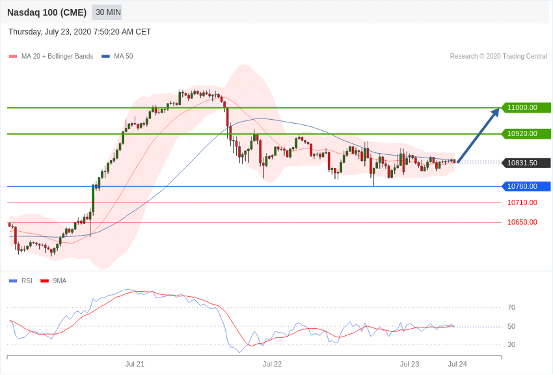Click the 'Jul 21' axis date
This screenshot has width=553, height=375.
coord(135,364)
